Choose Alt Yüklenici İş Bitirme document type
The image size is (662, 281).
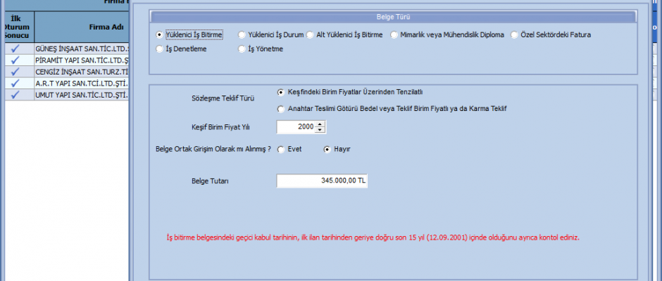tap(311, 34)
